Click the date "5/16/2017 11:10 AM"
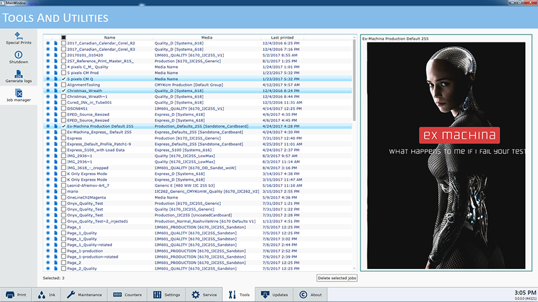The height and width of the screenshot is (302, 538). tap(282, 186)
